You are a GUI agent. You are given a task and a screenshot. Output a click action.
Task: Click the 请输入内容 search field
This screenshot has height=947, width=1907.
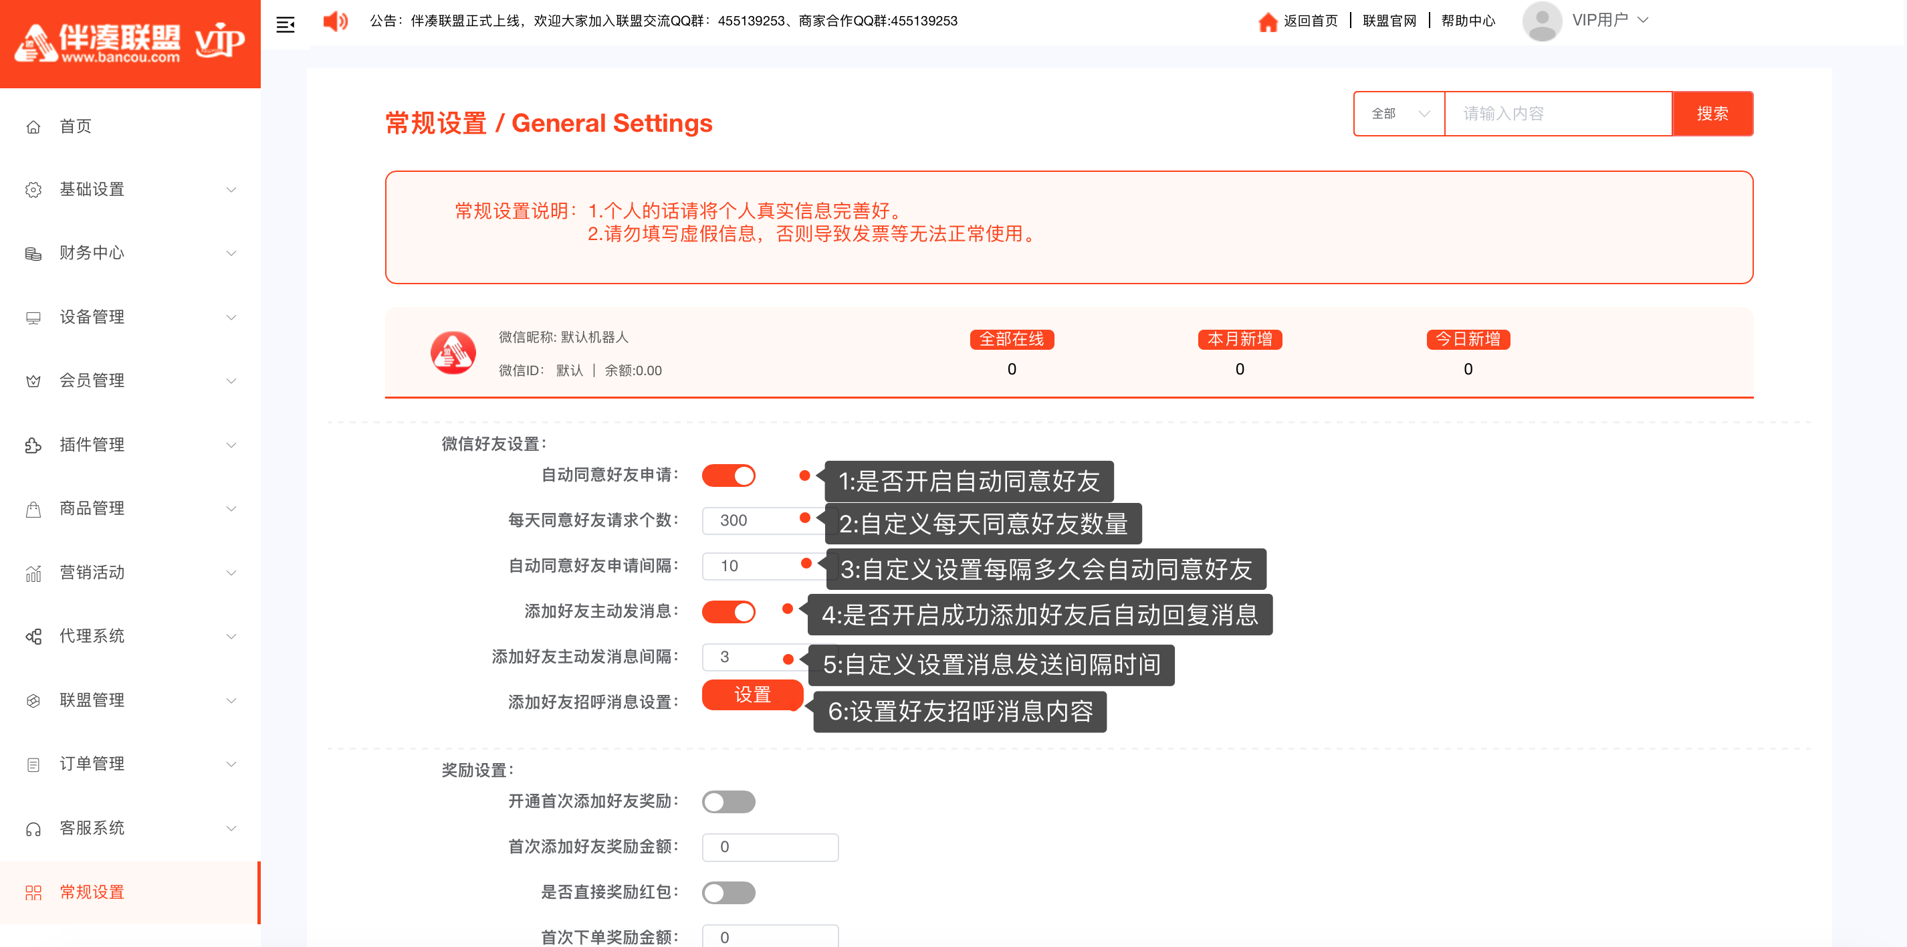[1559, 113]
